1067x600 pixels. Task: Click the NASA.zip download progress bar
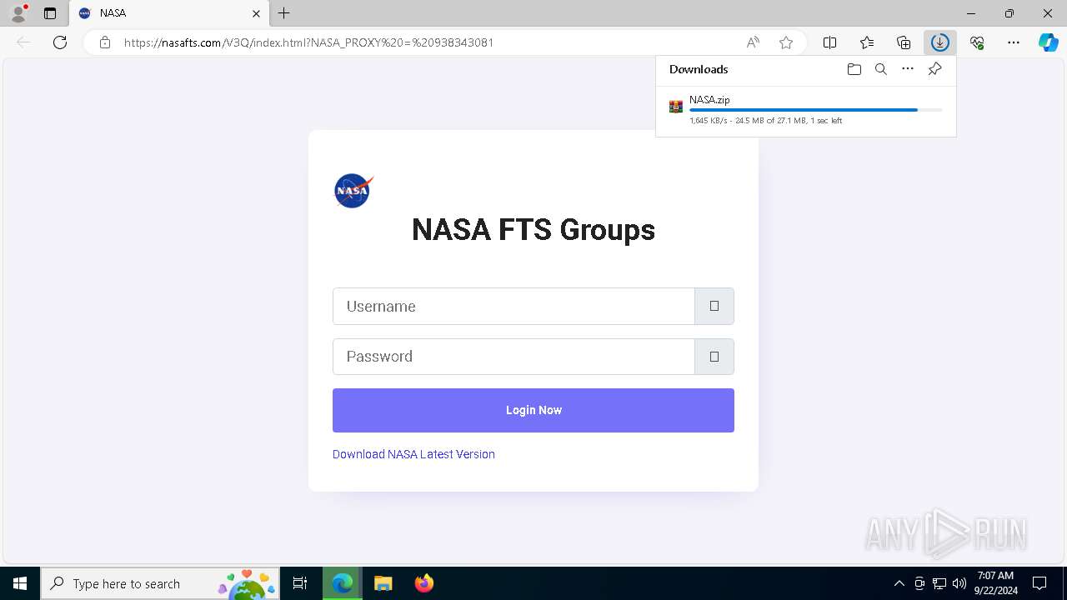[x=816, y=110]
